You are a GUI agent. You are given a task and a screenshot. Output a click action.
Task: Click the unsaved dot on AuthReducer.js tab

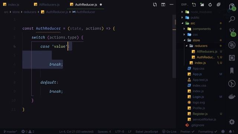point(101,4)
